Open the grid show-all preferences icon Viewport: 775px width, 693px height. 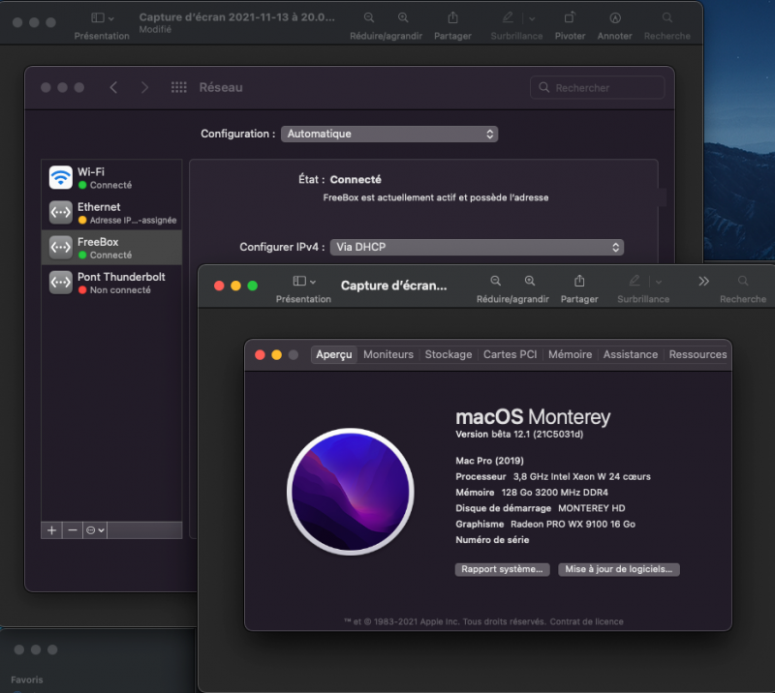point(178,87)
